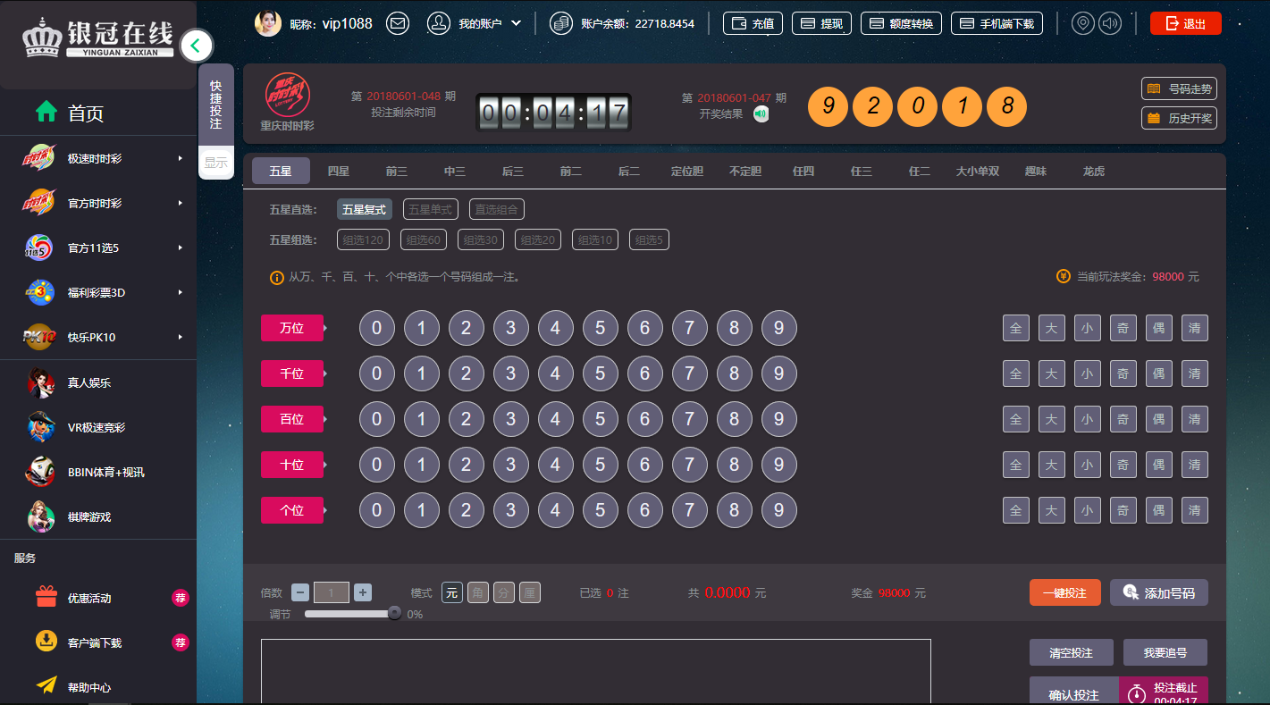This screenshot has height=705, width=1270.
Task: Switch to 后三 tab
Action: (513, 171)
